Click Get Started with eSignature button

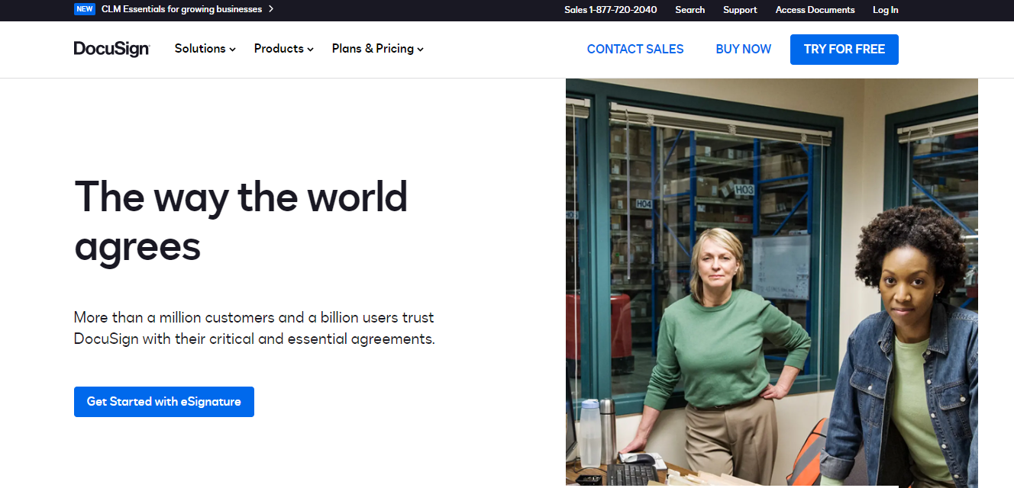coord(164,402)
